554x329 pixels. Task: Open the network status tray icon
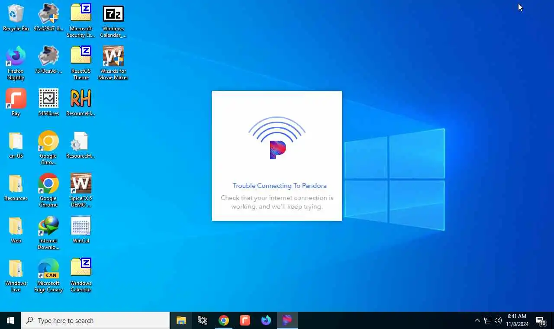click(x=488, y=320)
